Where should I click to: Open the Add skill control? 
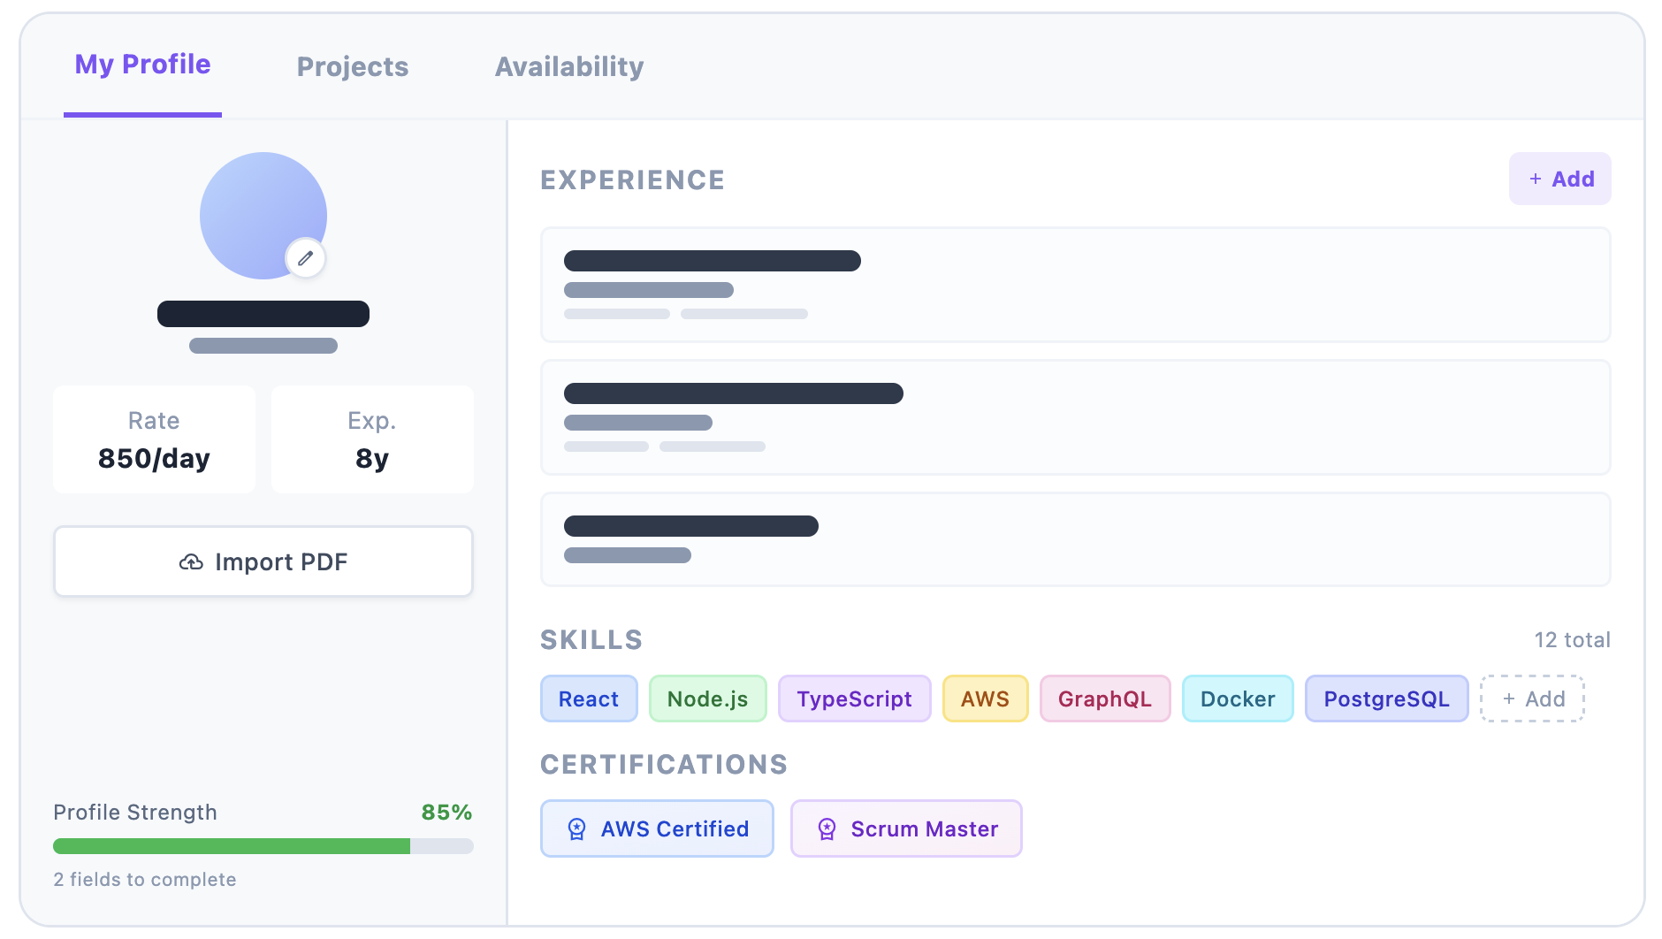tap(1532, 699)
